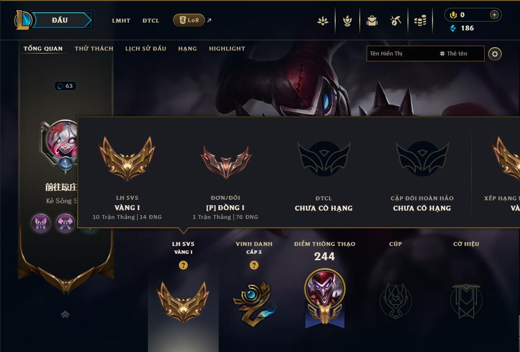Collapse the profile banner with chevron

point(65,314)
